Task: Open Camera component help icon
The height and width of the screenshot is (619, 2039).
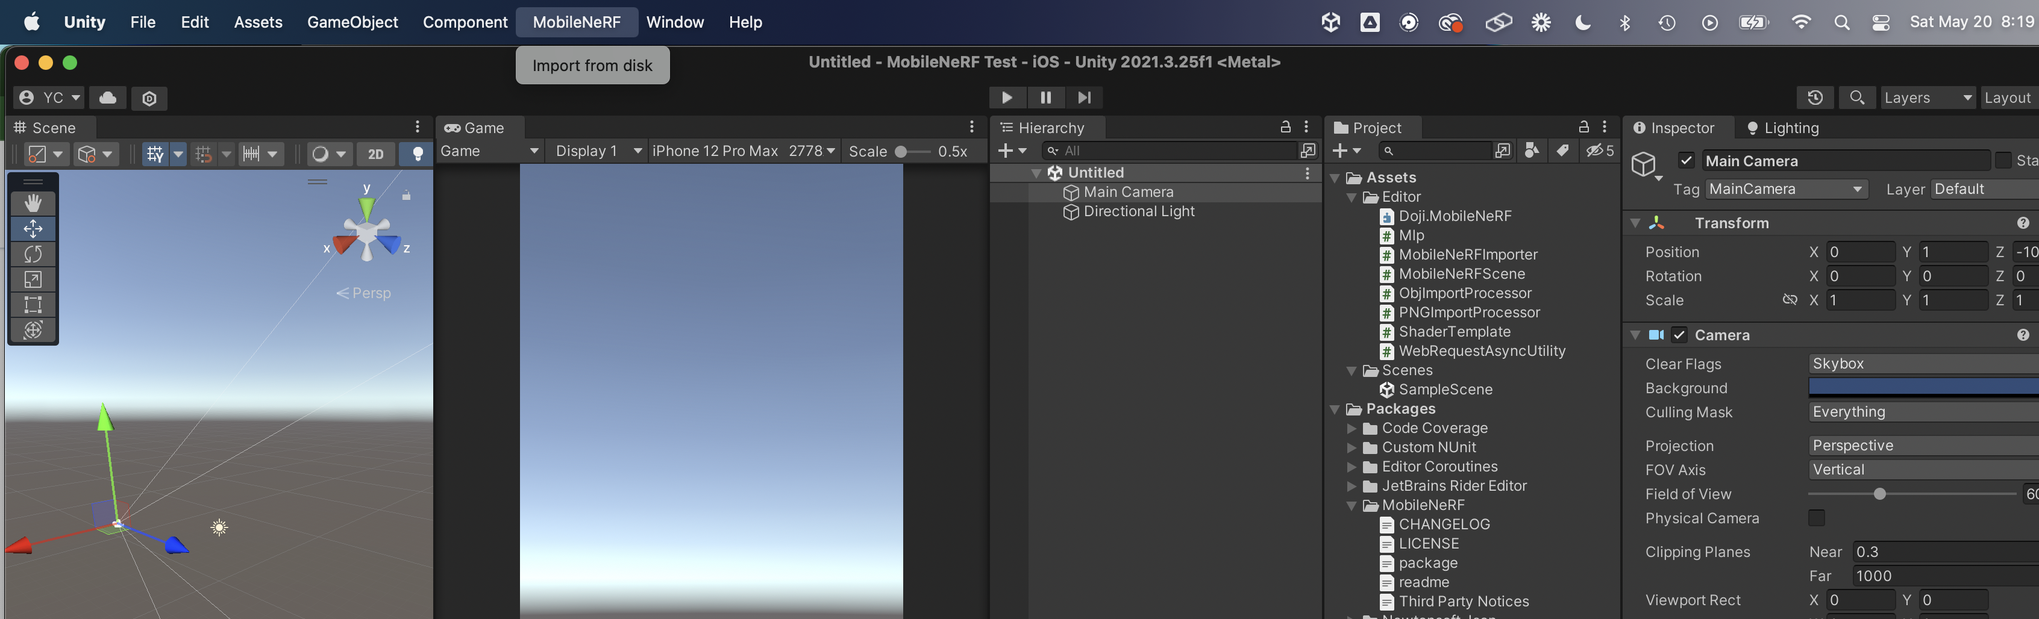Action: point(2023,335)
